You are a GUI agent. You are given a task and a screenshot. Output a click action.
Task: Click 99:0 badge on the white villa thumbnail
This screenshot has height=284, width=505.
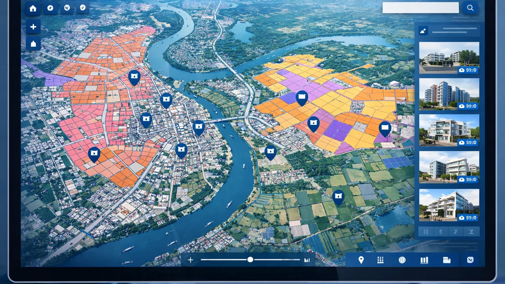[468, 142]
